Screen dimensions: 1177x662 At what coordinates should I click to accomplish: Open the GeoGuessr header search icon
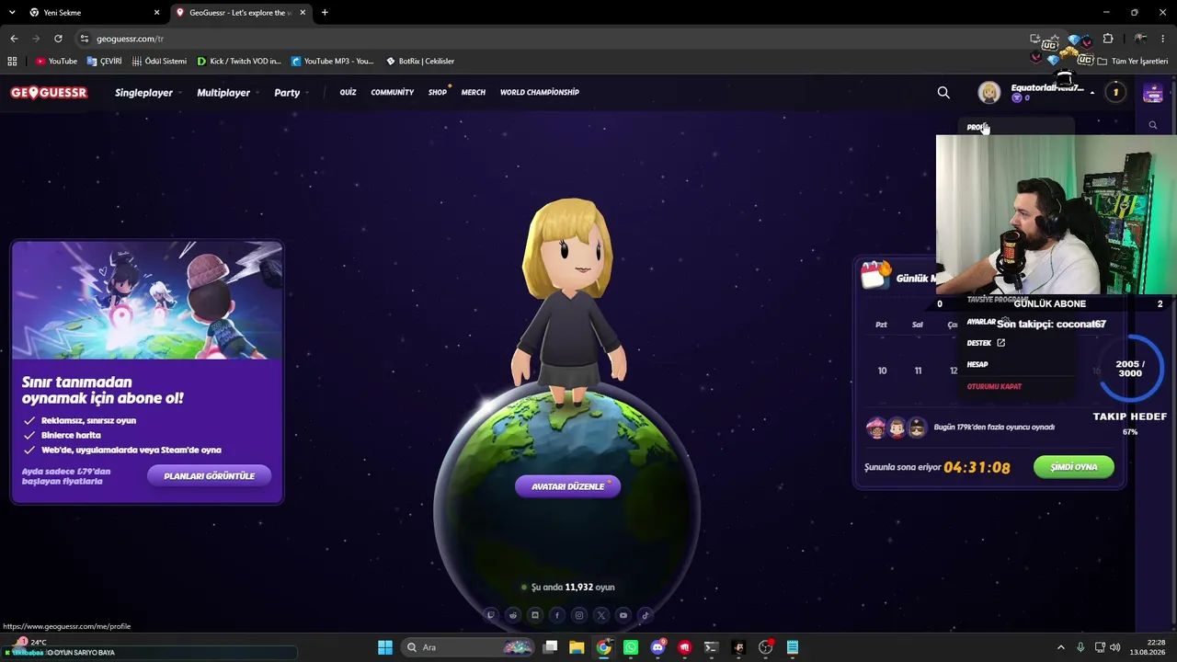point(943,92)
